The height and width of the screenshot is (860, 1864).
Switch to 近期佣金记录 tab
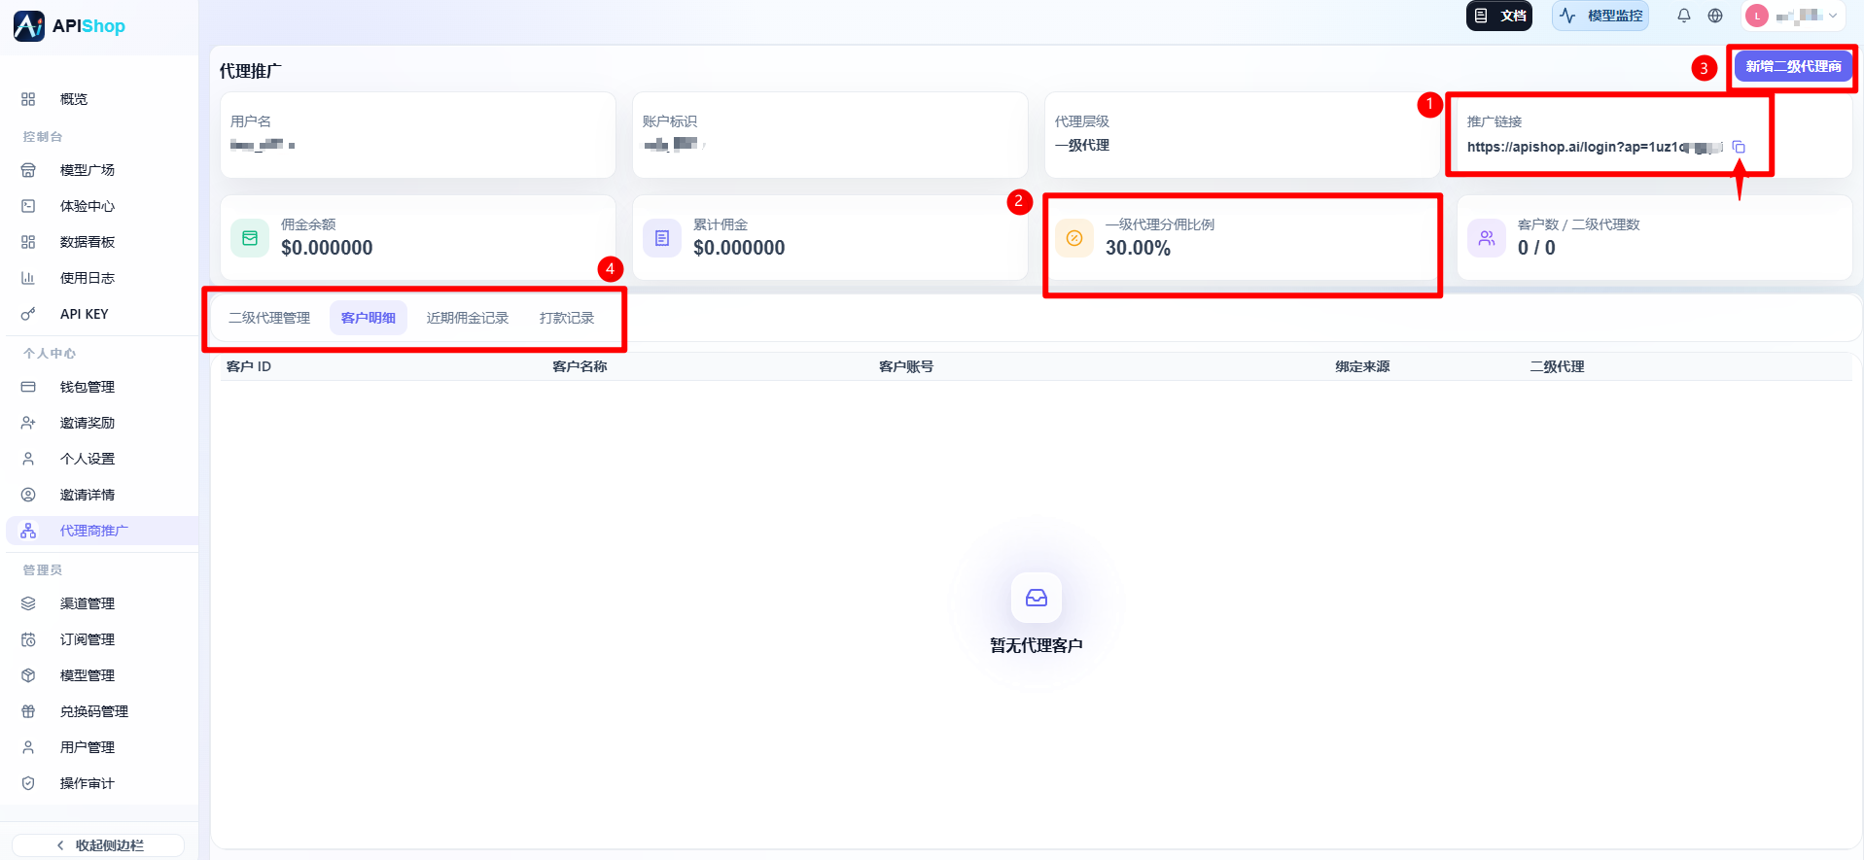pos(468,318)
